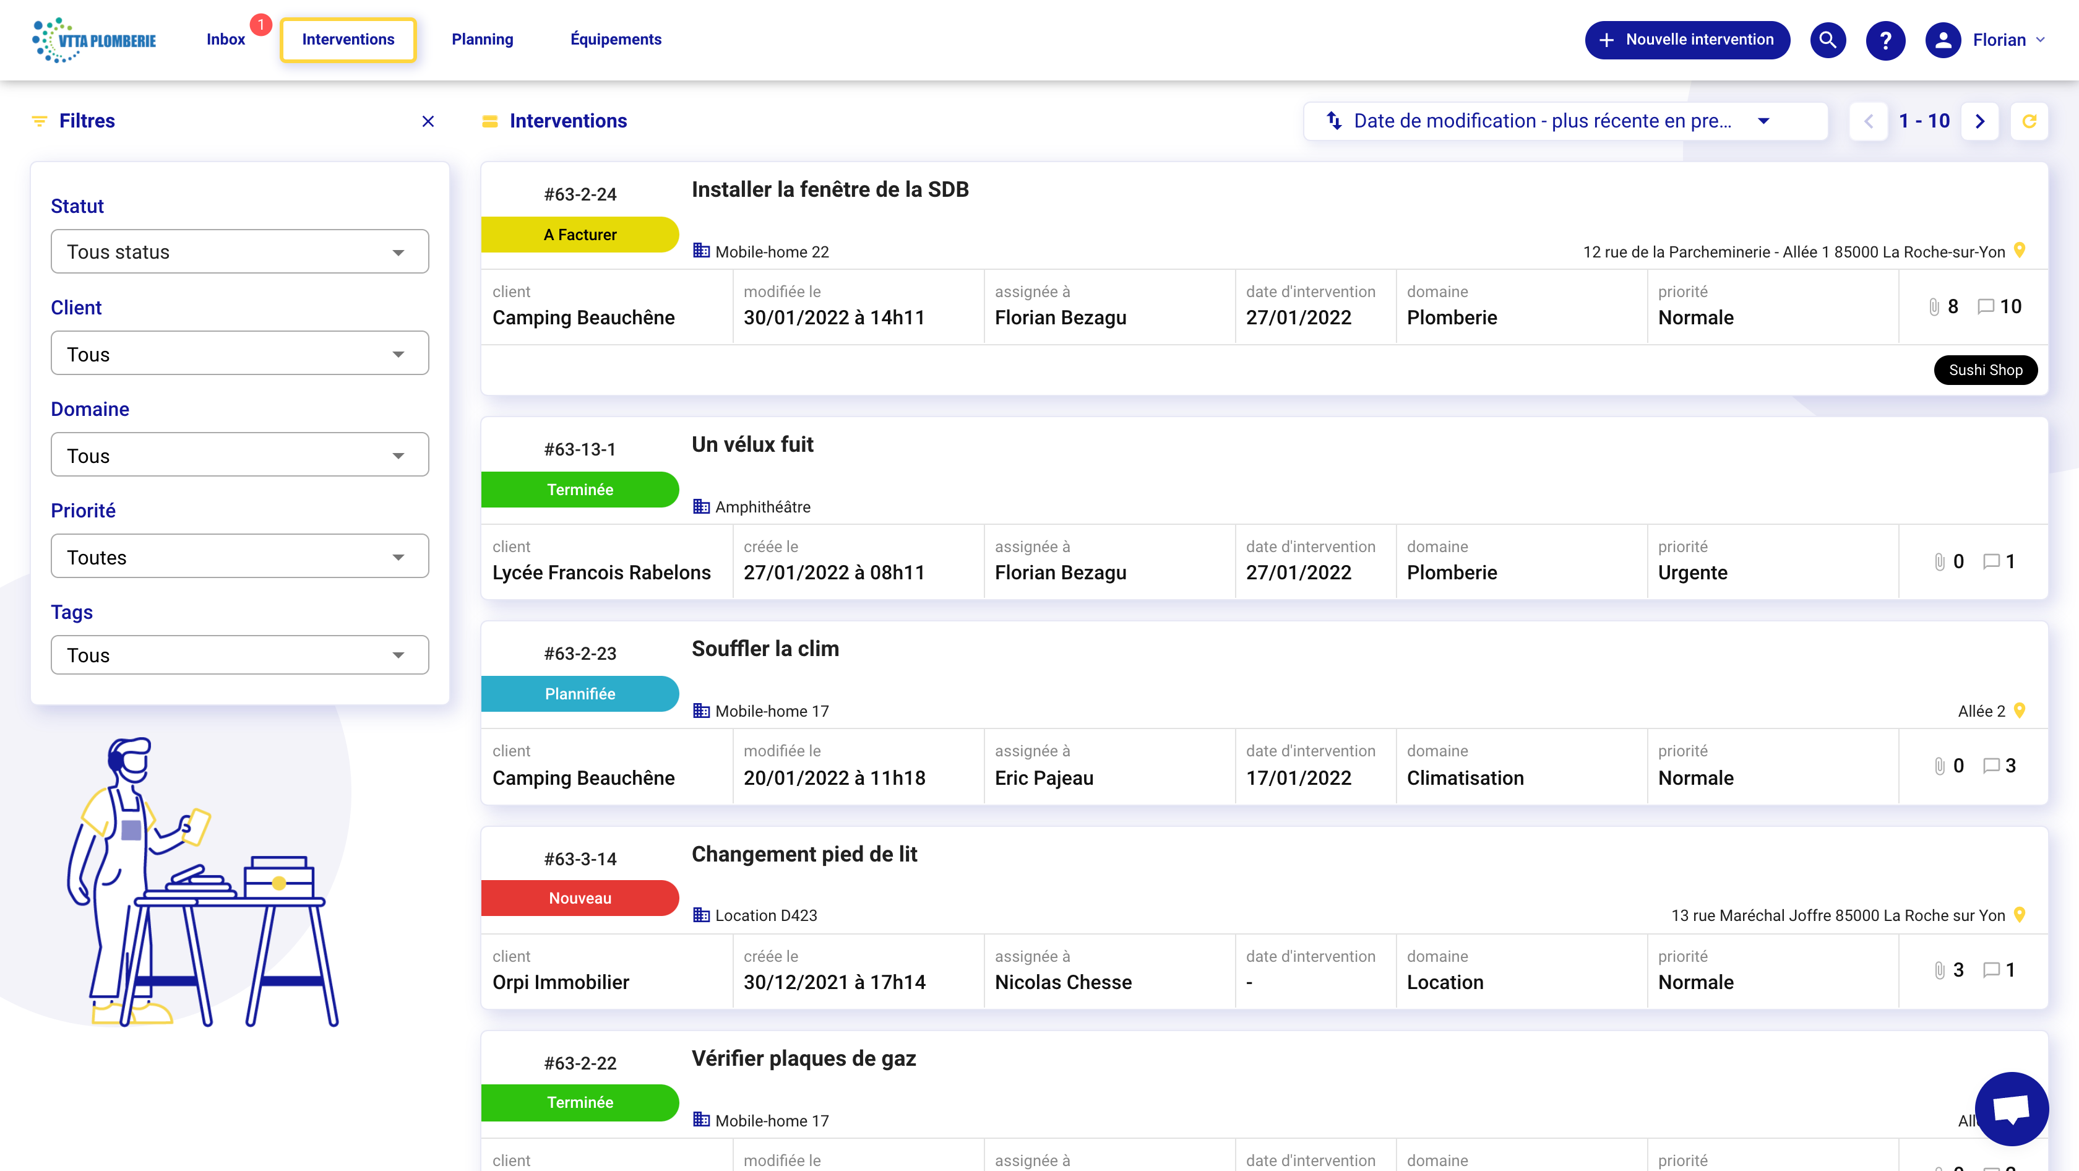Go to previous page of interventions
2079x1171 pixels.
[1869, 121]
